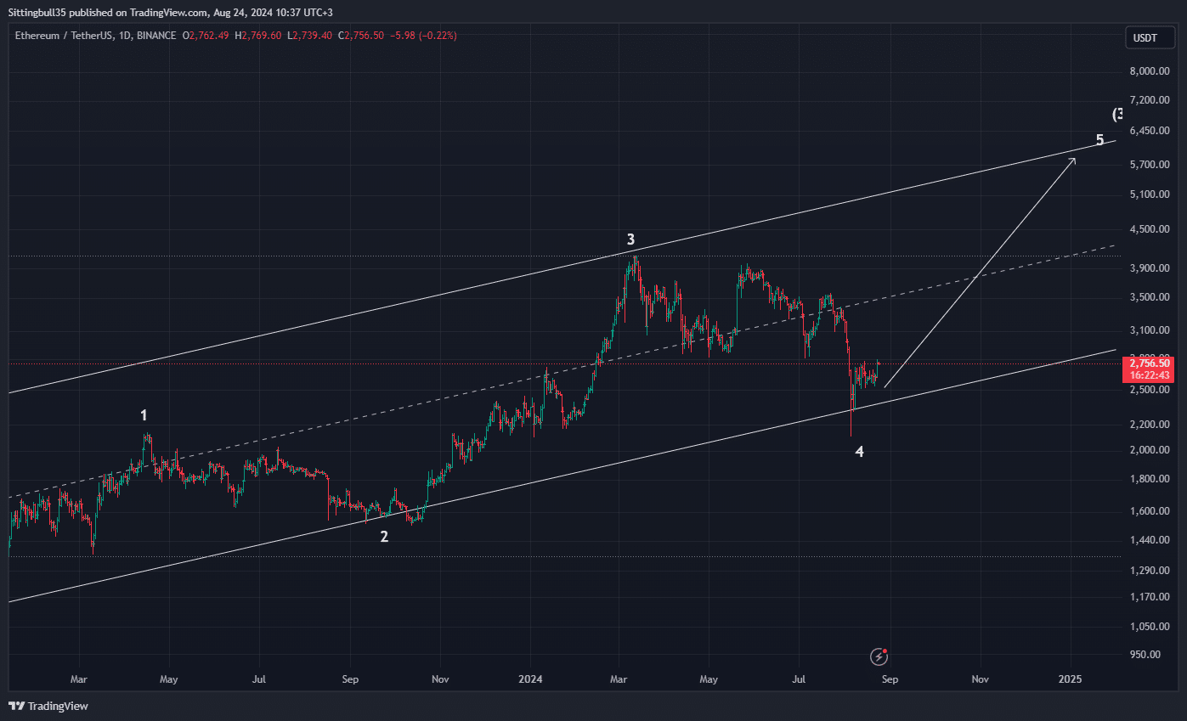The image size is (1187, 721).
Task: Click the 2025 label on time axis
Action: tap(1070, 679)
